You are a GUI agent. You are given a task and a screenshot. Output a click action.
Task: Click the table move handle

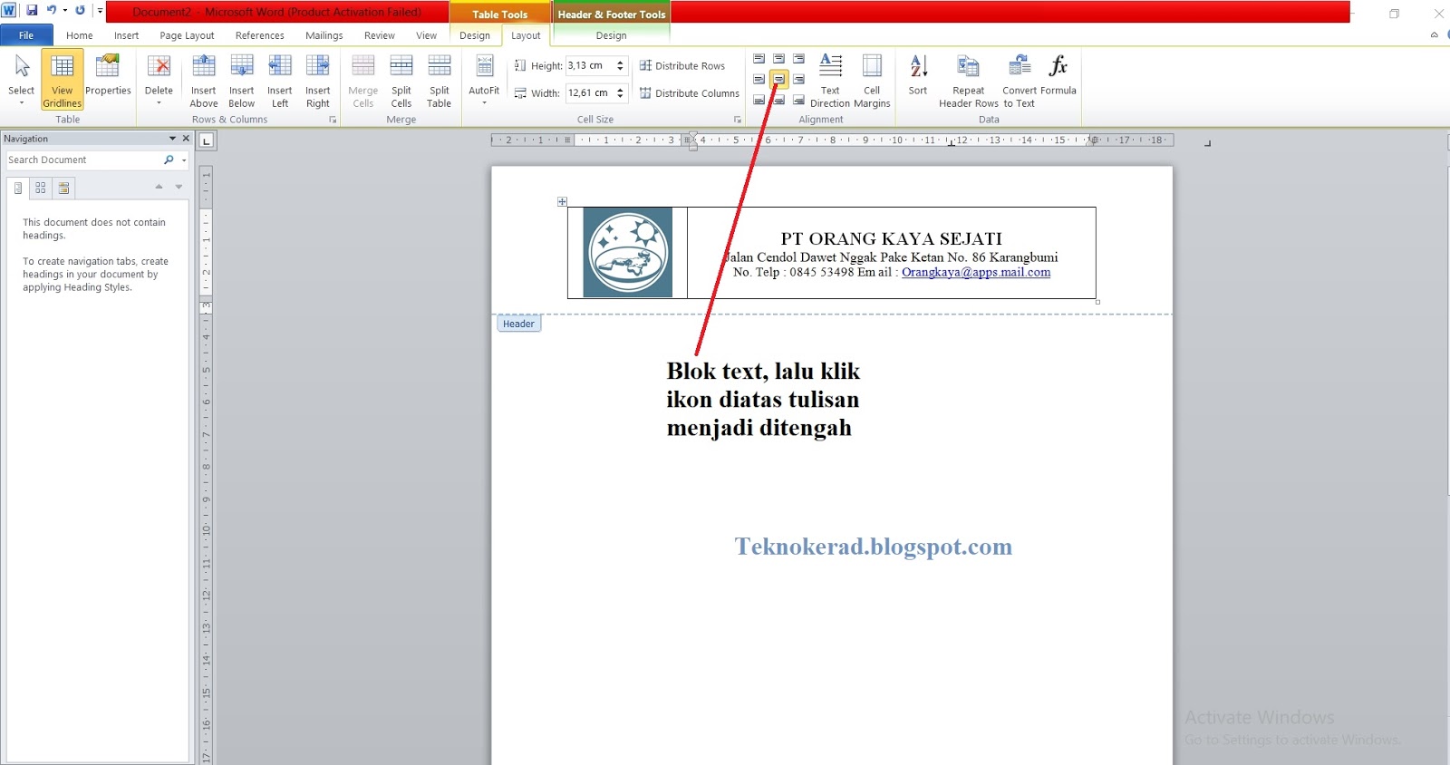click(562, 201)
